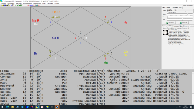The height and width of the screenshot is (109, 194).
Task: Click the recalculate button with green arrows
Action: tap(170, 23)
